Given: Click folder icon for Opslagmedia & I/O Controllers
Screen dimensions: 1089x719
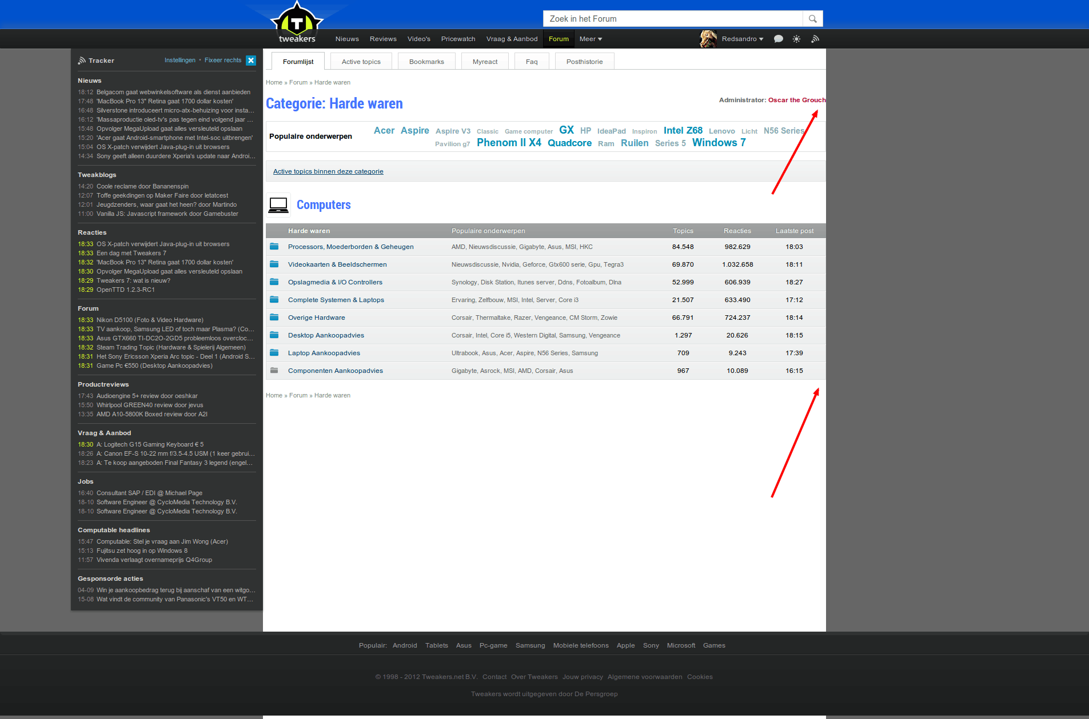Looking at the screenshot, I should (x=274, y=282).
